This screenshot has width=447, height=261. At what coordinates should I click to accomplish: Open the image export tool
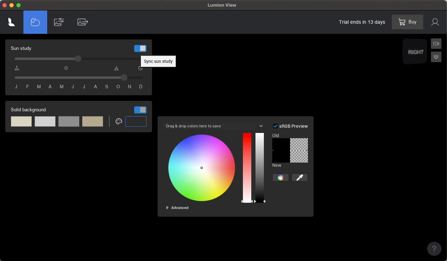point(82,22)
